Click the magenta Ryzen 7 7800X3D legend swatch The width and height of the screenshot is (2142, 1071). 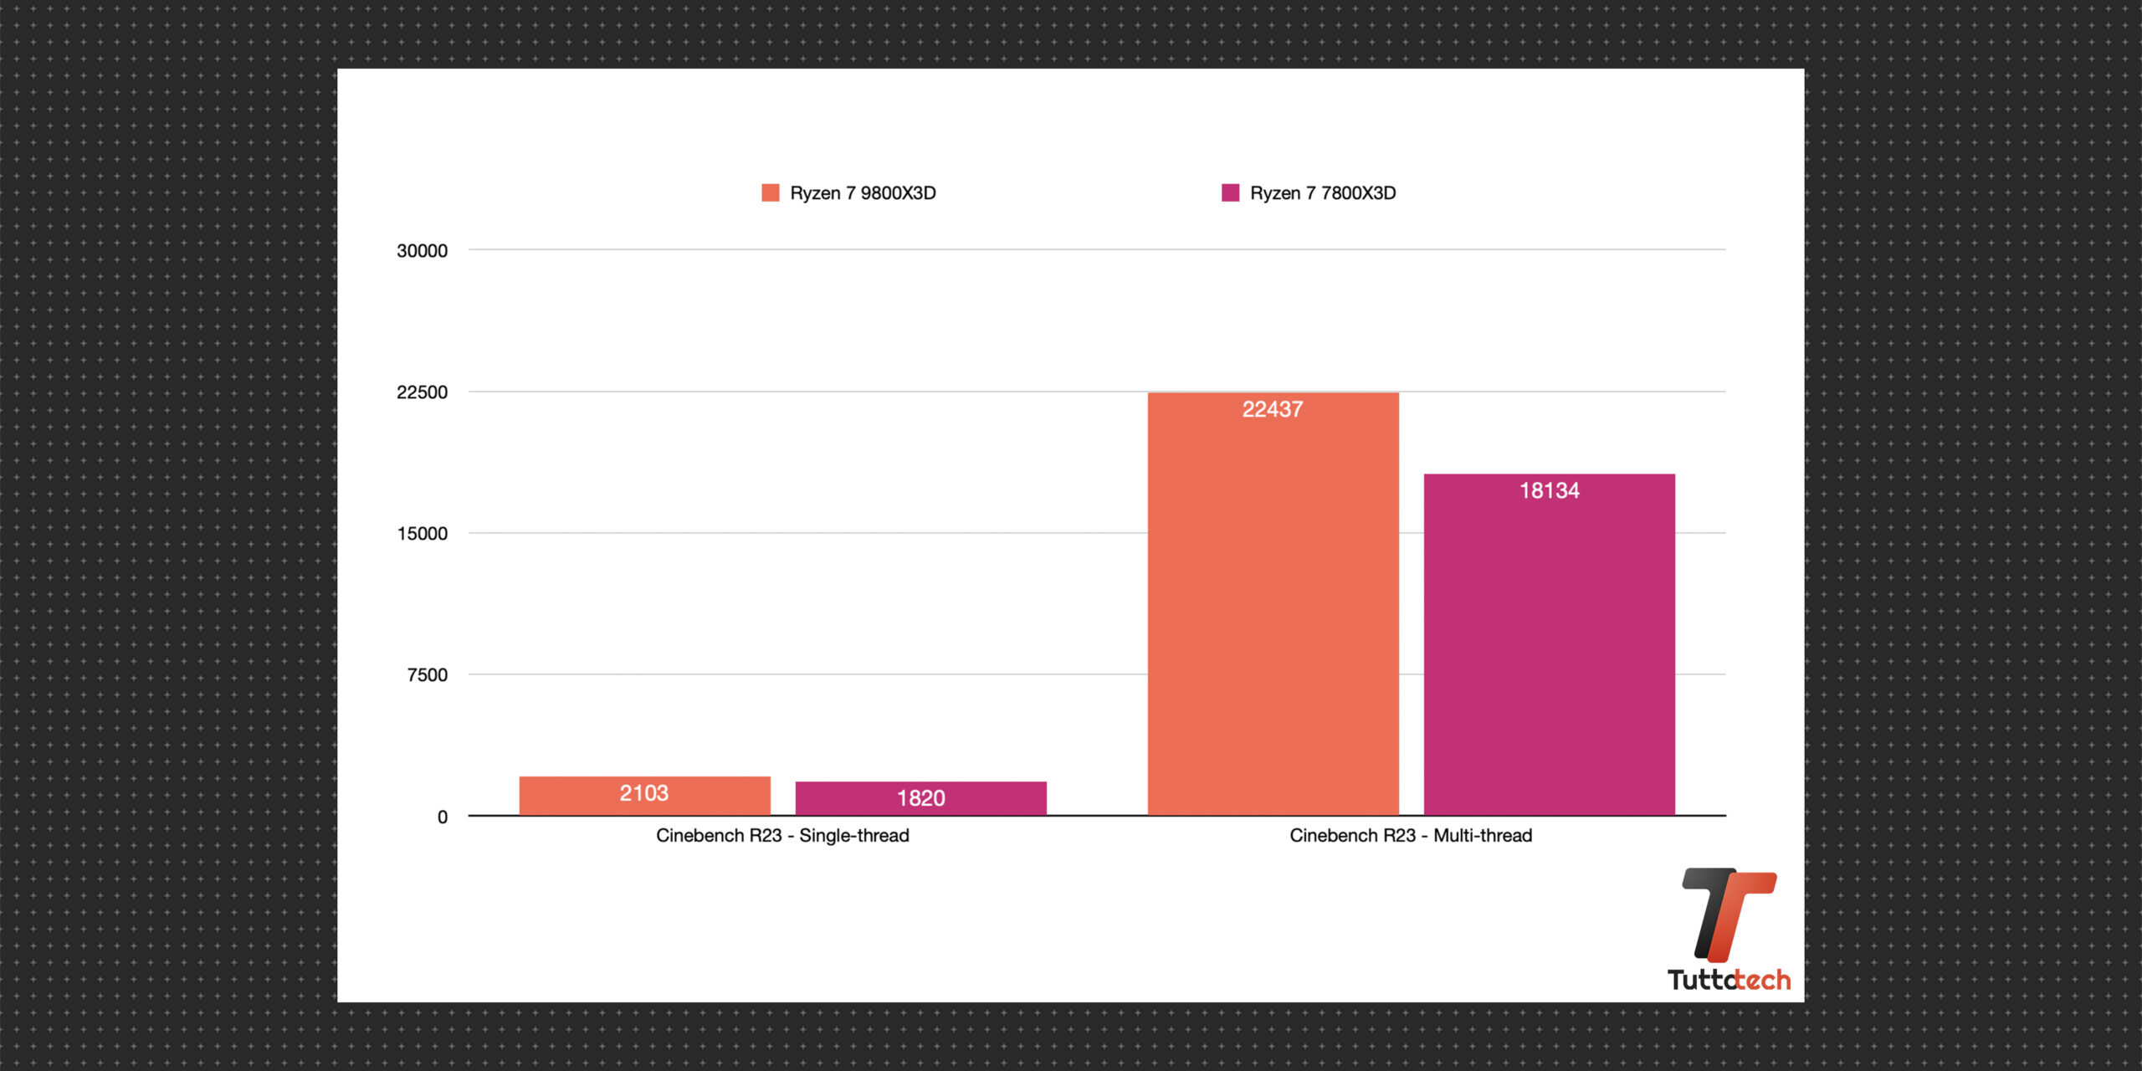click(x=1230, y=193)
